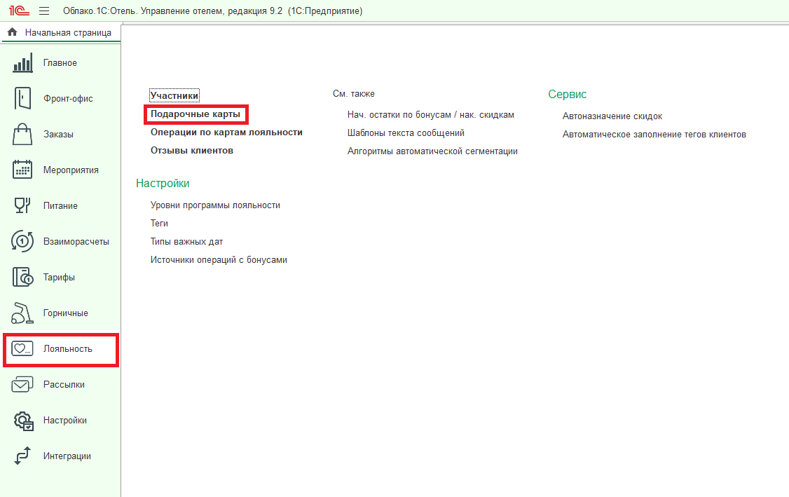The height and width of the screenshot is (497, 789).
Task: Open Операции по картам лояльности
Action: (226, 132)
